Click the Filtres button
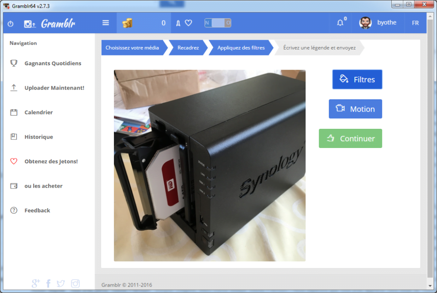Viewport: 437px width, 293px height. pyautogui.click(x=357, y=79)
